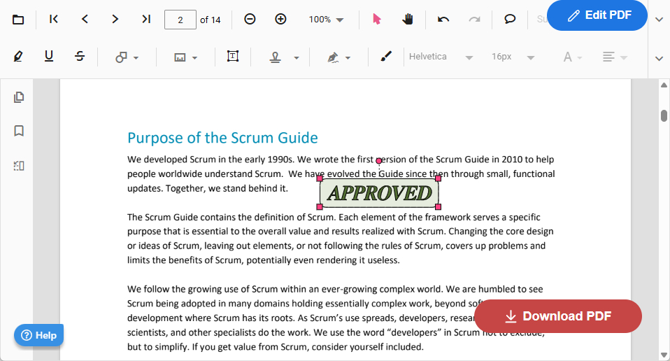This screenshot has height=361, width=670.
Task: Select the hand pan tool
Action: click(x=408, y=20)
